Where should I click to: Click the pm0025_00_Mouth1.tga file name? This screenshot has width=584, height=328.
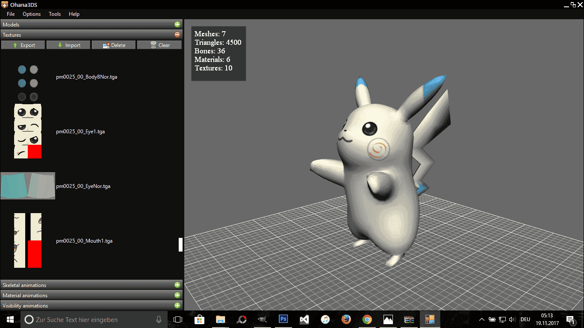(84, 241)
